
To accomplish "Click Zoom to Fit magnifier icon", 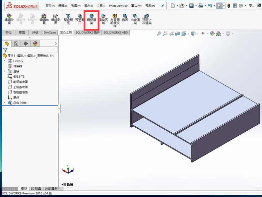I will click(x=159, y=34).
